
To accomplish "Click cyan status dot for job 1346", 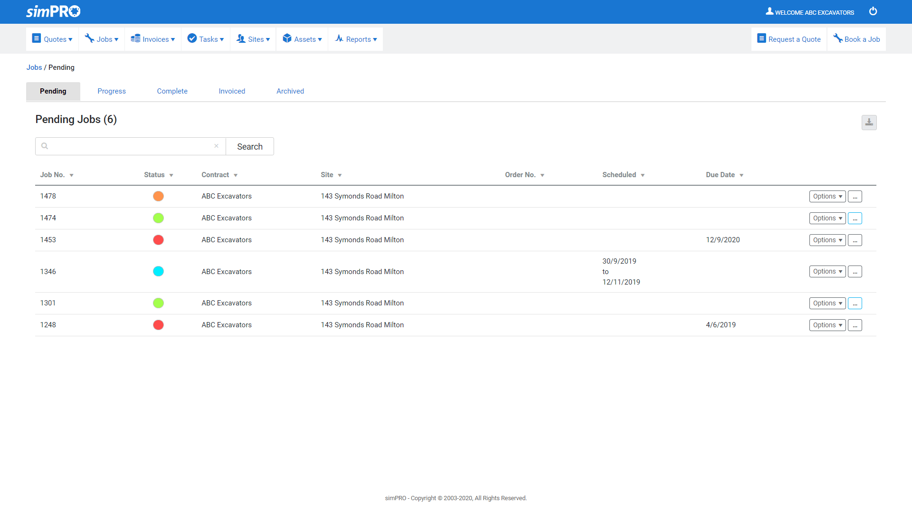I will pyautogui.click(x=158, y=271).
